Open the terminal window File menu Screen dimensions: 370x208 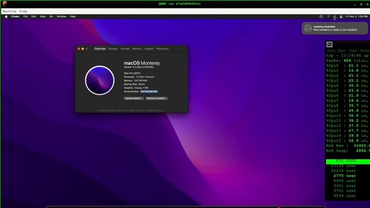point(331,51)
